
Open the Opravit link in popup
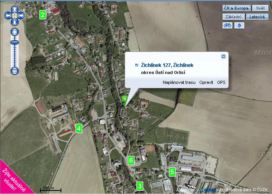pyautogui.click(x=206, y=82)
